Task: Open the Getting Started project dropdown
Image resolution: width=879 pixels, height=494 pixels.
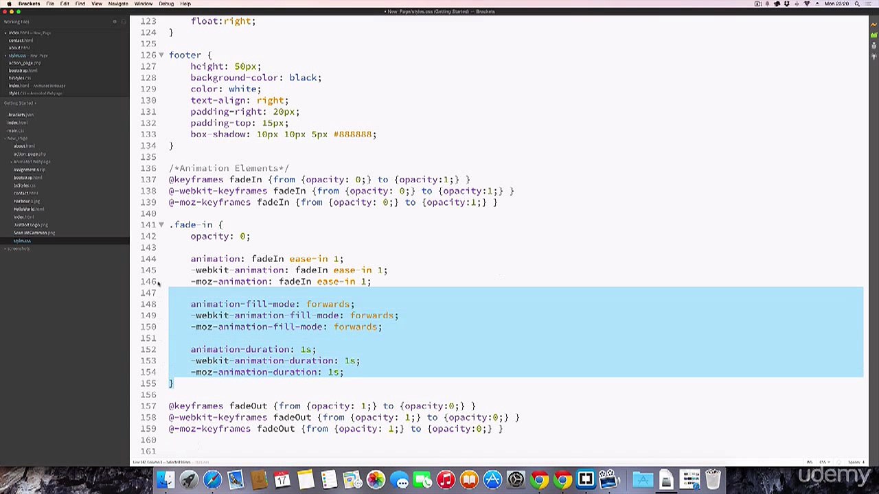Action: tap(21, 103)
